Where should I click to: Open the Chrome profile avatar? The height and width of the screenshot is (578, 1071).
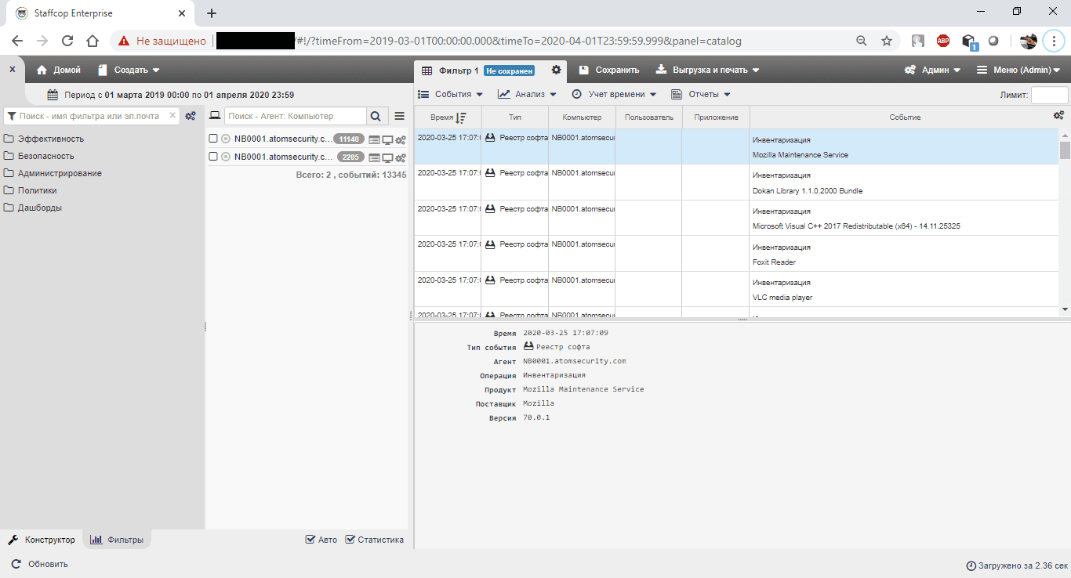(1029, 41)
